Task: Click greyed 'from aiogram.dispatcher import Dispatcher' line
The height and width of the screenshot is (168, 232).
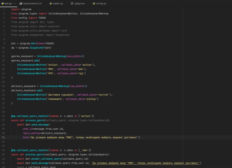Action: point(41,35)
